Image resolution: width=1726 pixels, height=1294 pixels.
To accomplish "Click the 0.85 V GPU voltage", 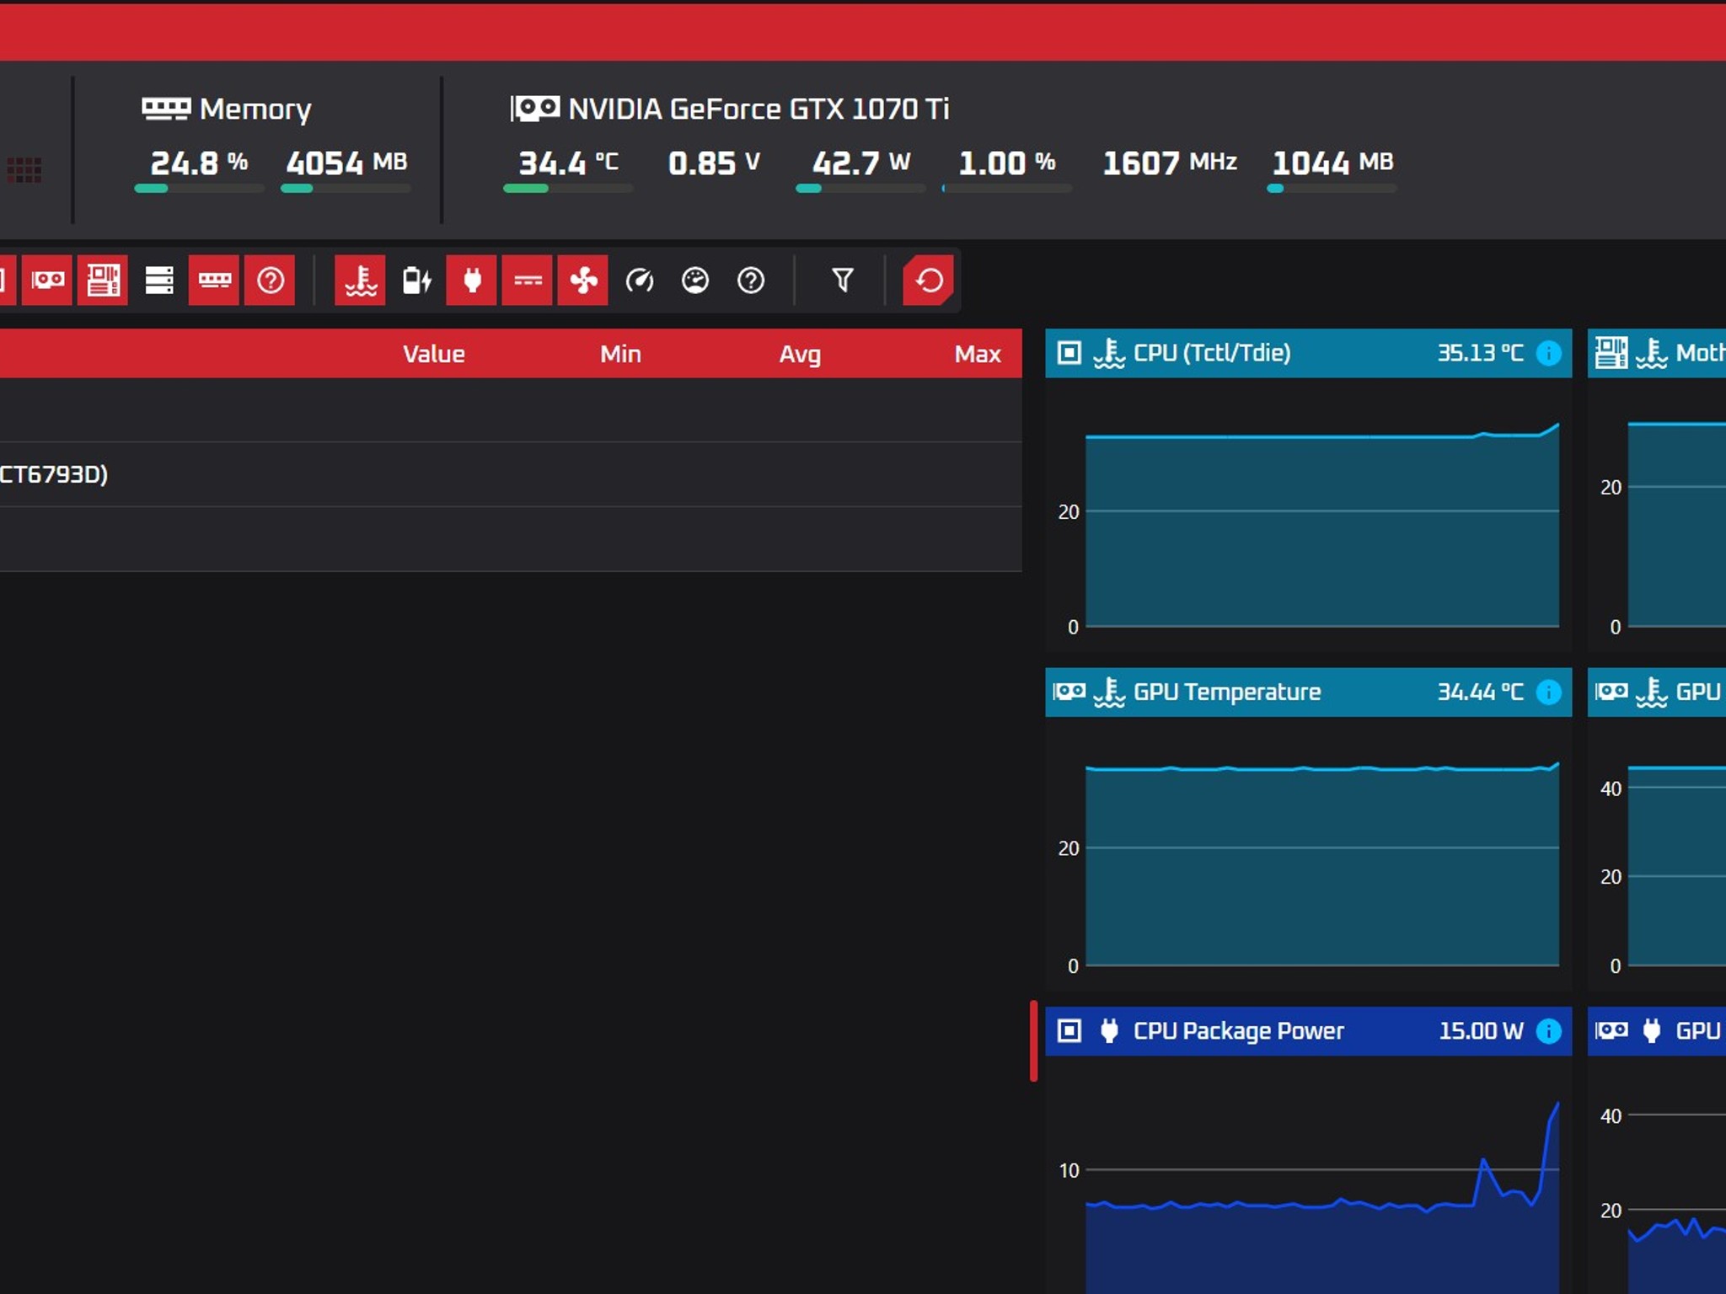I will tap(714, 163).
